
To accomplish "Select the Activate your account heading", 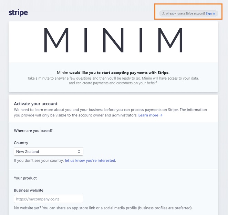I will pyautogui.click(x=35, y=104).
